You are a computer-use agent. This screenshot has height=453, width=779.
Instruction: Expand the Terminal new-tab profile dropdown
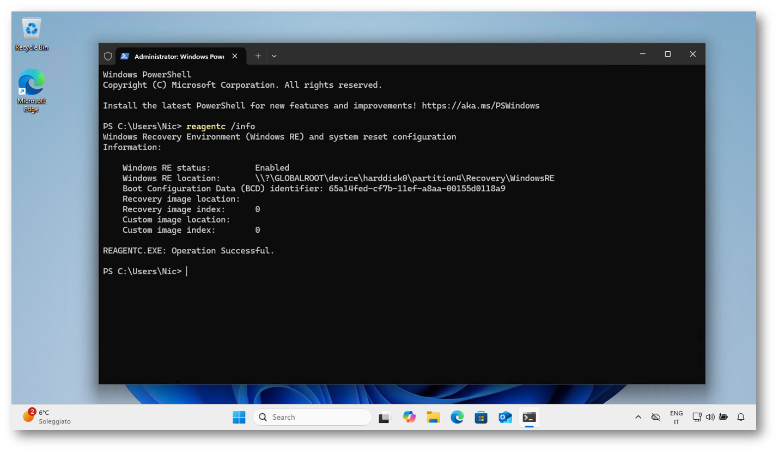(274, 56)
